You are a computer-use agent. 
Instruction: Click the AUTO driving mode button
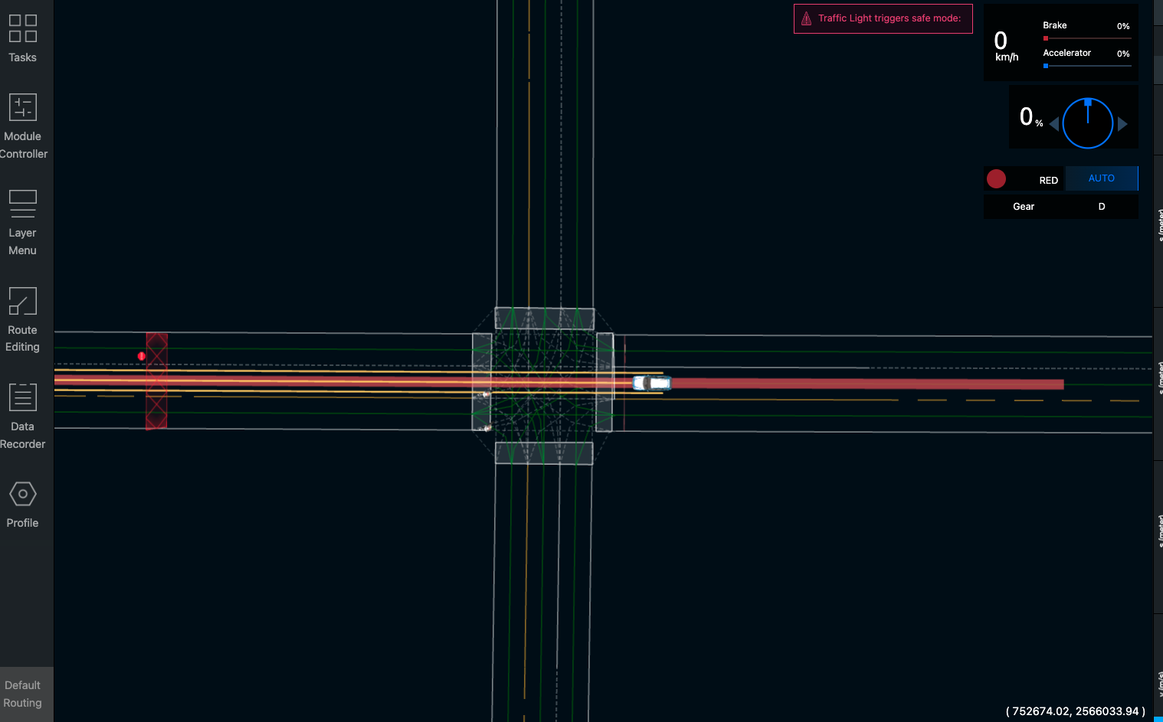point(1102,178)
